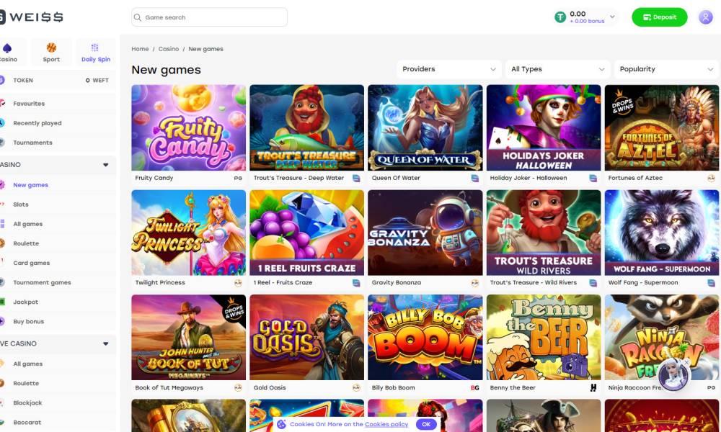Click the "+ 0.00 bonus" balance text
721x432 pixels.
587,21
